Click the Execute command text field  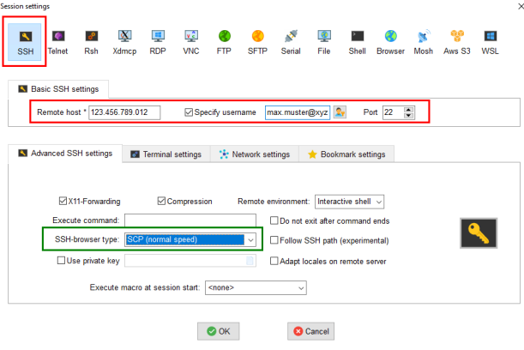190,220
